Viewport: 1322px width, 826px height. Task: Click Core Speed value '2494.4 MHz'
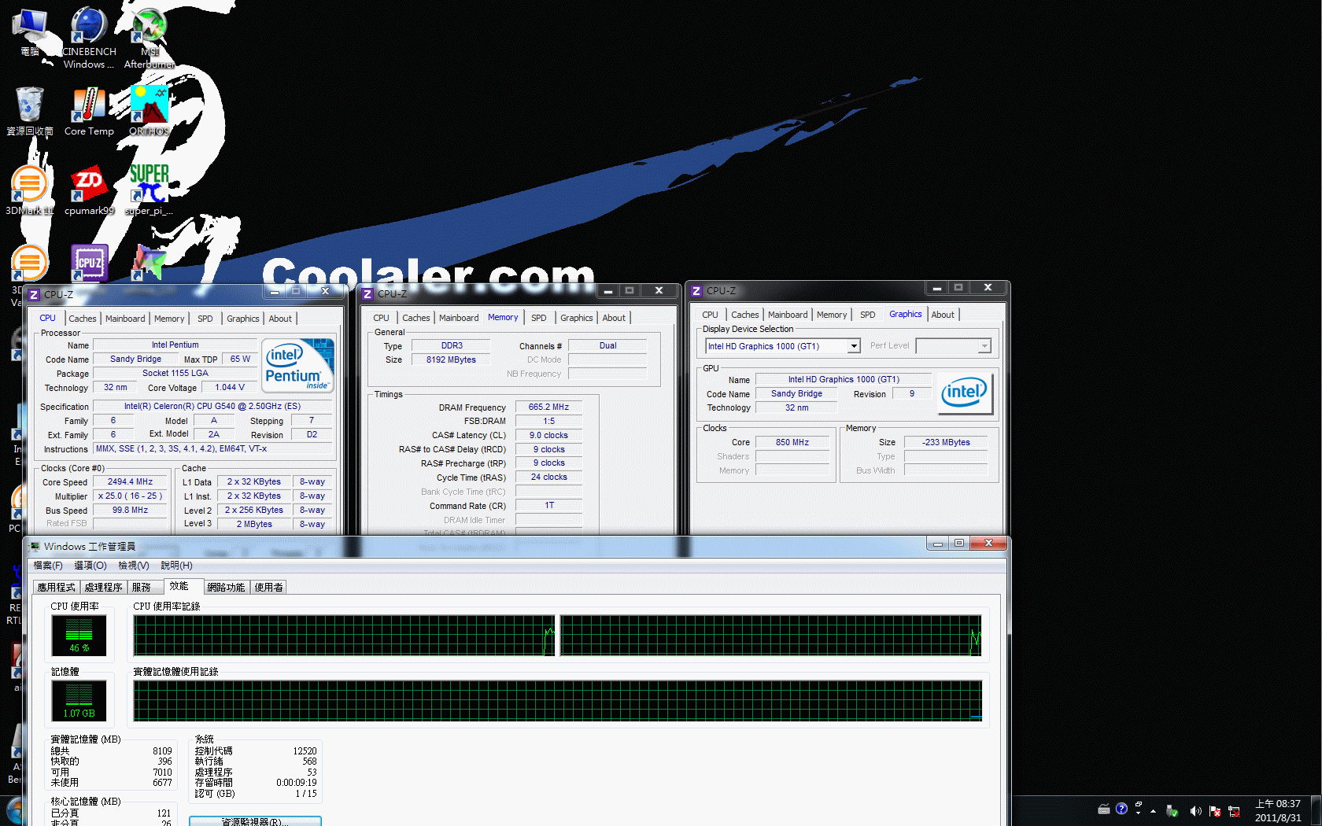click(x=130, y=482)
